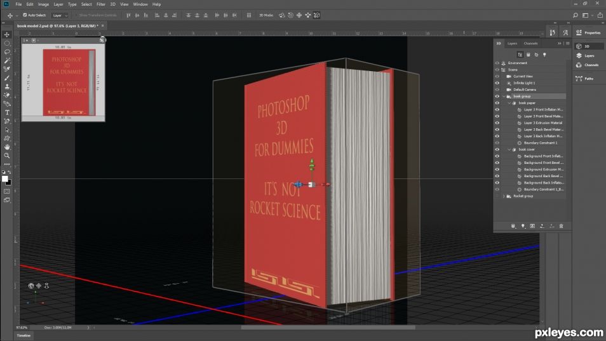
Task: Open the Edit Toolbar three-dots button
Action: tap(7, 164)
